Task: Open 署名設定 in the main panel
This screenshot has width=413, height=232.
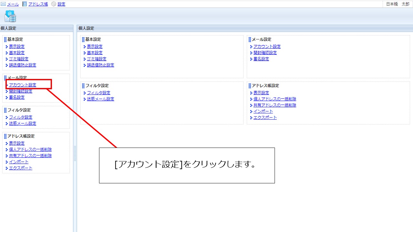Action: 261,59
